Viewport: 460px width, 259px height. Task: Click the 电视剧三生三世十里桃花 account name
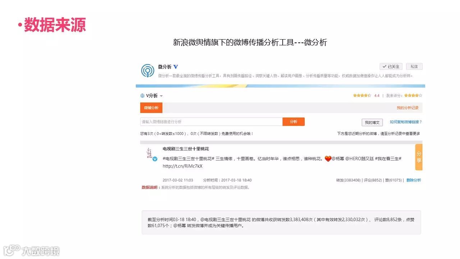[x=186, y=149]
